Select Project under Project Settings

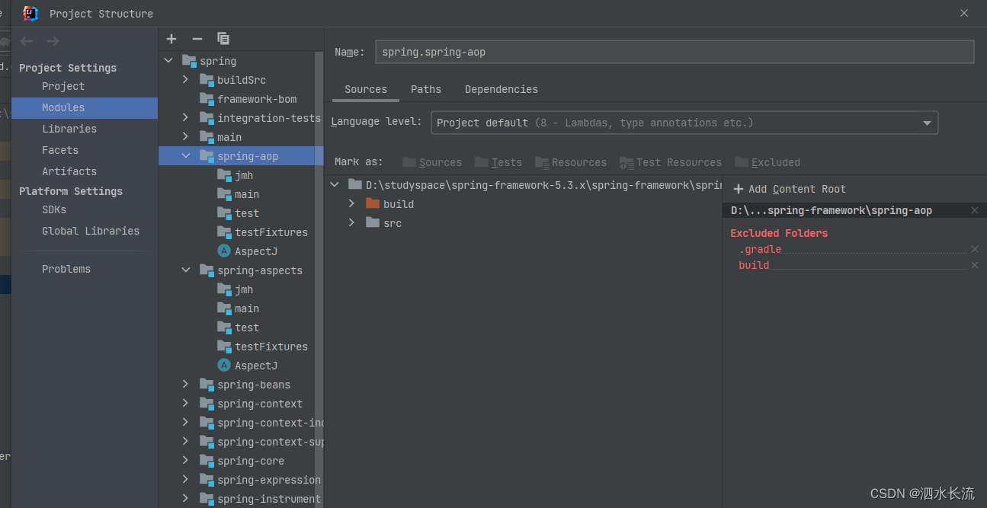pyautogui.click(x=63, y=86)
